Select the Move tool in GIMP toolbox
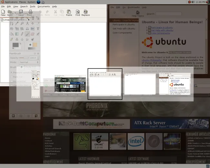This screenshot has width=210, height=168. pyautogui.click(x=33, y=24)
